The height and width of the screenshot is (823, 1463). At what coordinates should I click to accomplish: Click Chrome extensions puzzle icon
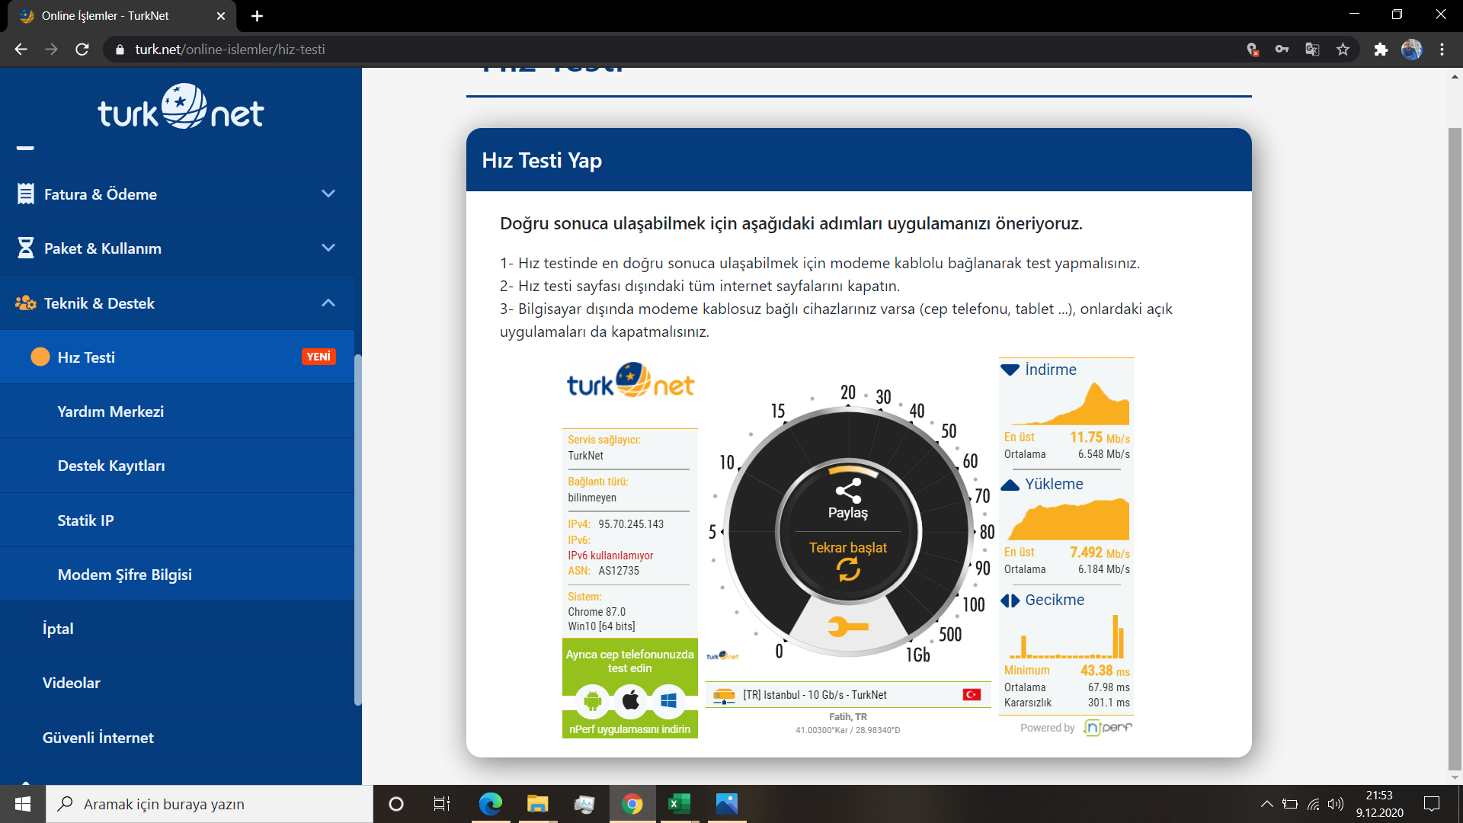click(1381, 50)
